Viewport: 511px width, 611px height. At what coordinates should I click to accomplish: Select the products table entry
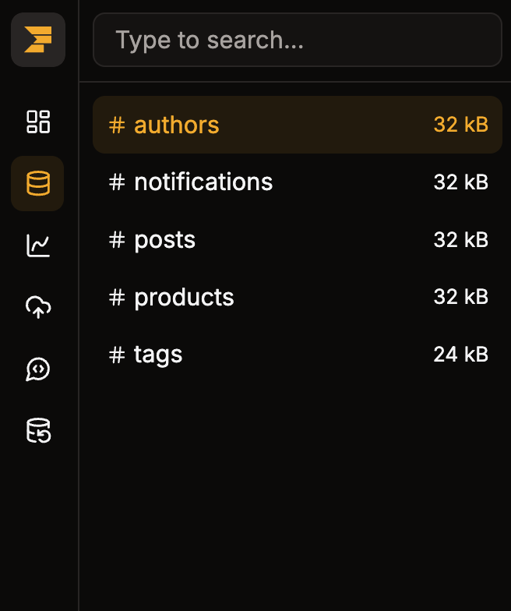(x=184, y=297)
